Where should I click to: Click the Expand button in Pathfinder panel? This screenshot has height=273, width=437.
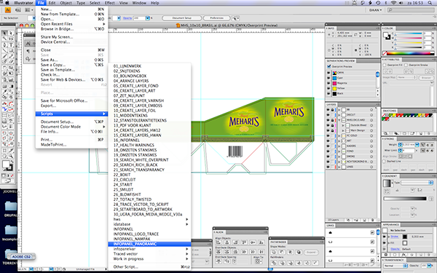pyautogui.click(x=311, y=253)
